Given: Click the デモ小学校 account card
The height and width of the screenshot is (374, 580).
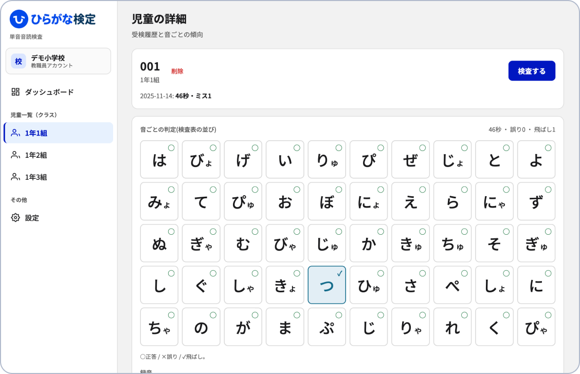Looking at the screenshot, I should [59, 61].
